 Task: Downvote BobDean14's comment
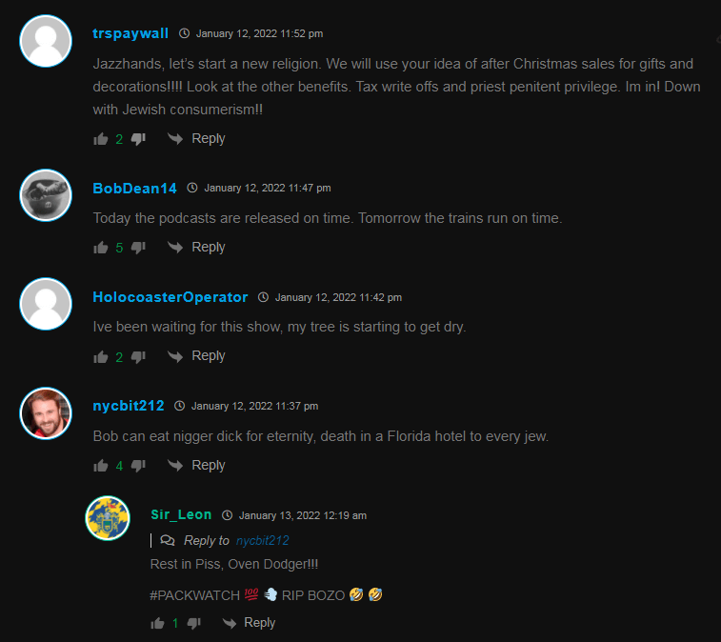coord(138,248)
